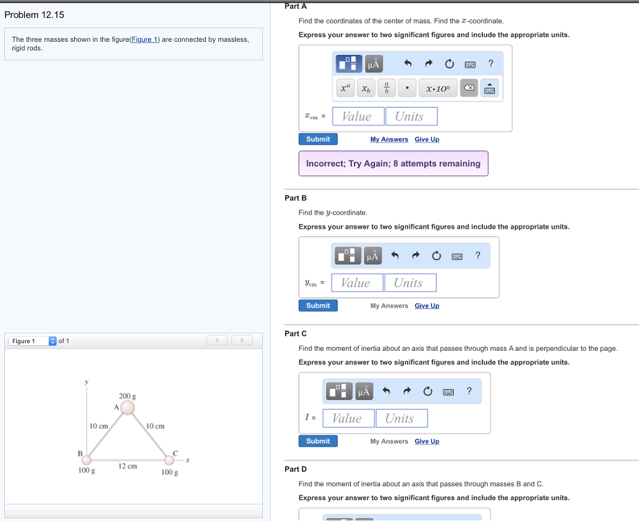Toggle templates mode in Part B editor
This screenshot has height=521, width=639.
coord(347,255)
